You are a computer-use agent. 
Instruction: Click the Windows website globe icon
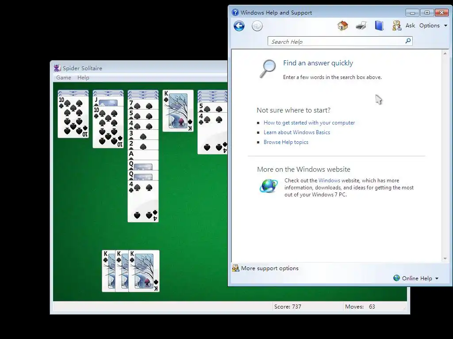pyautogui.click(x=269, y=186)
